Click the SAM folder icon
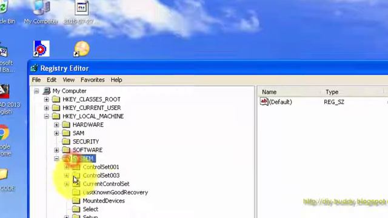The width and height of the screenshot is (388, 218). pyautogui.click(x=66, y=133)
